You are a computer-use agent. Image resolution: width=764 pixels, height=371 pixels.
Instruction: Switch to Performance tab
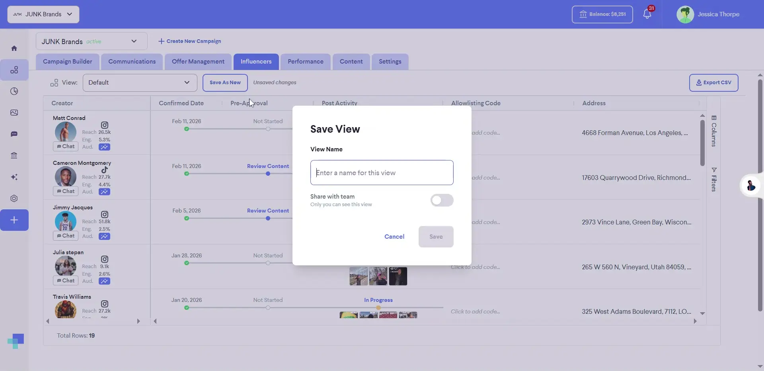click(306, 62)
